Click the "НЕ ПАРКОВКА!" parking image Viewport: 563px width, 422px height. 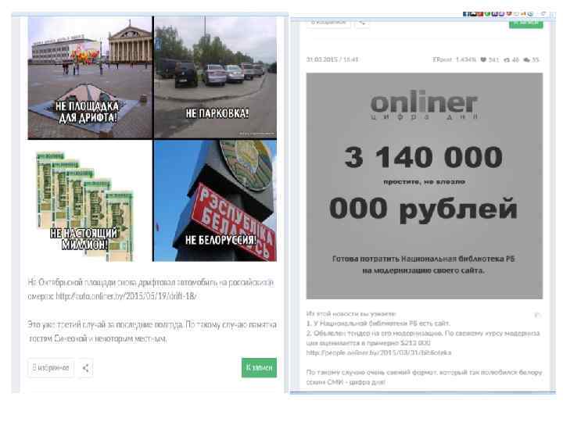point(216,77)
